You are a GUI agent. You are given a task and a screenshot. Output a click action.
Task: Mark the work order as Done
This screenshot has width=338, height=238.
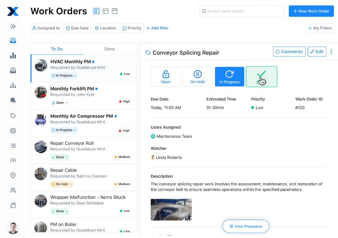click(x=261, y=76)
